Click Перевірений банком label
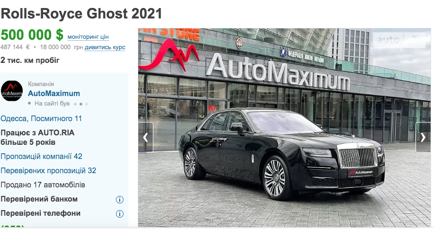 39,199
